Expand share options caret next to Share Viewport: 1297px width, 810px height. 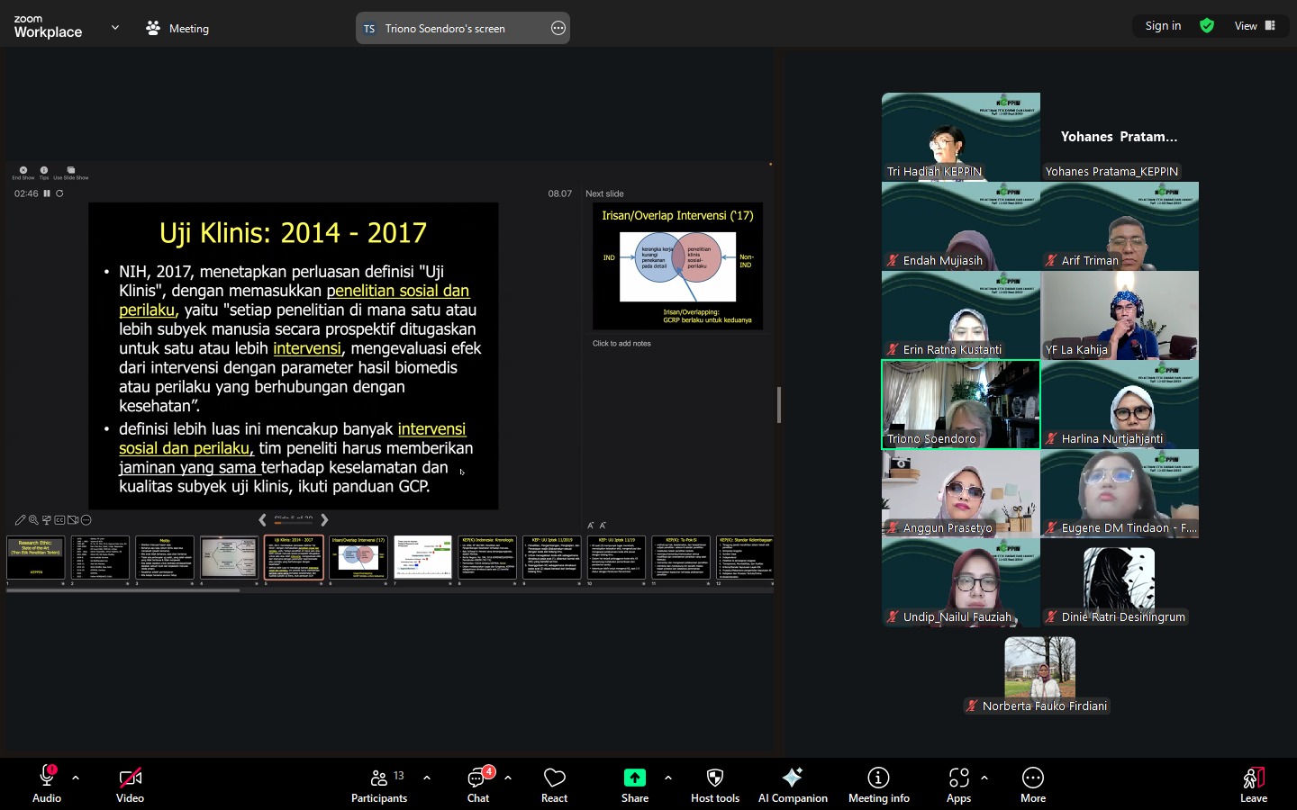[x=668, y=778]
